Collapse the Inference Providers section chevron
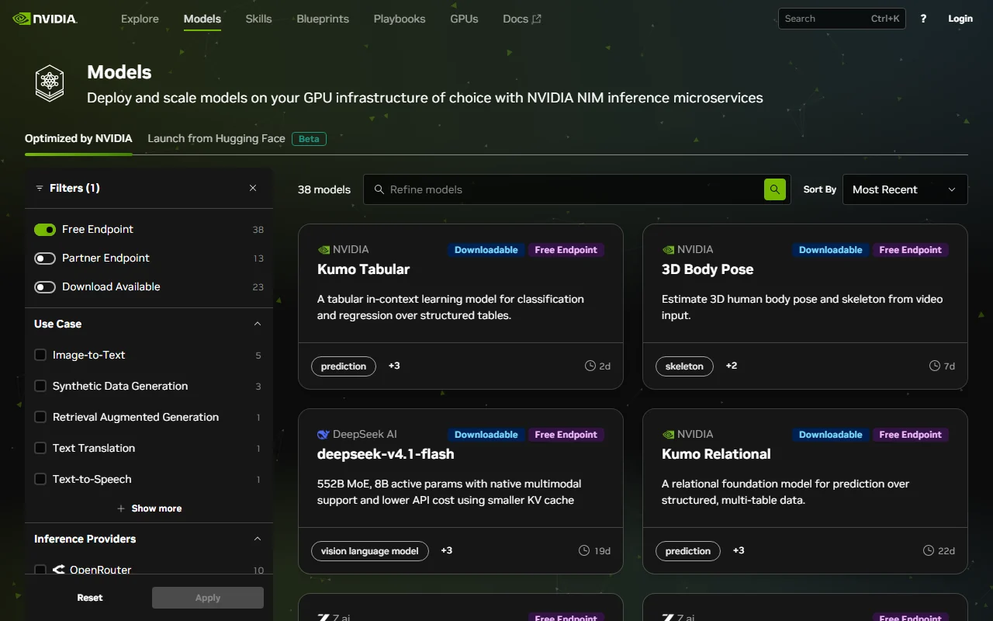 coord(258,539)
